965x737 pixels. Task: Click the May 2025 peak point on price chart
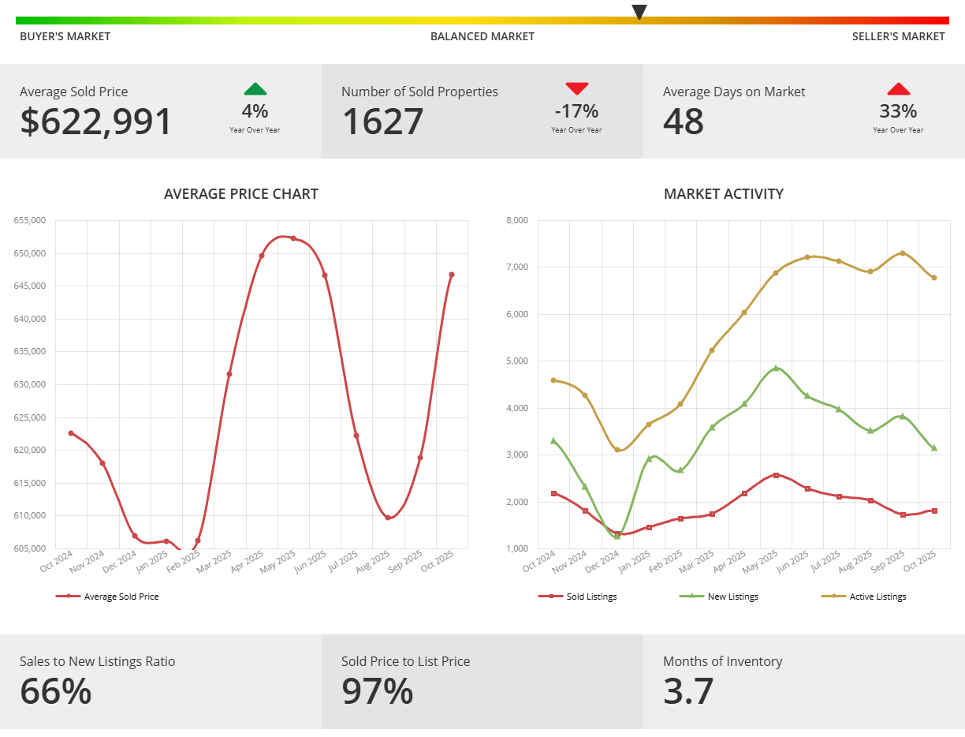293,238
